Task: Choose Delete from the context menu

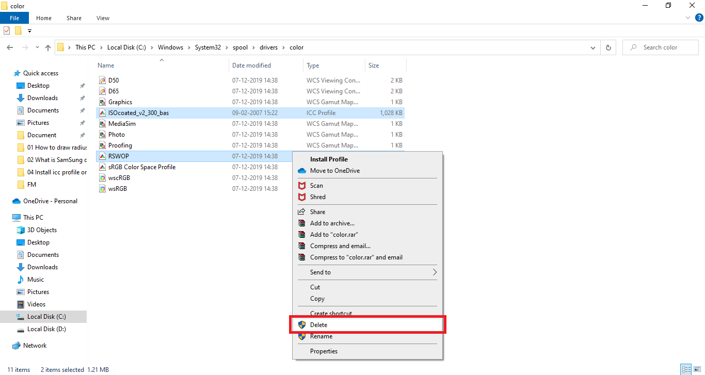Action: click(367, 325)
